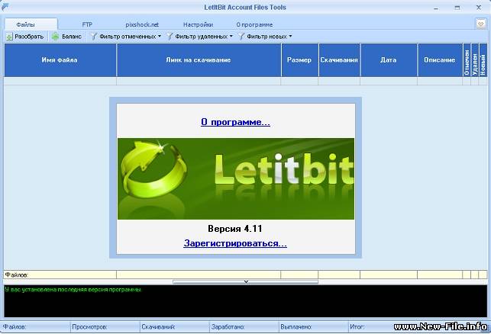The height and width of the screenshot is (334, 491).
Task: Click the Разобрать toolbar icon
Action: click(x=9, y=37)
